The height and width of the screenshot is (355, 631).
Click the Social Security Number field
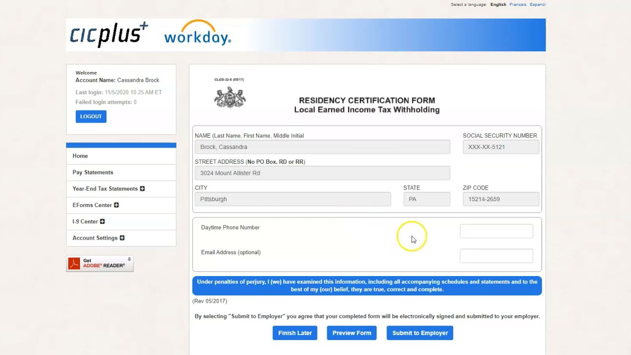click(501, 147)
